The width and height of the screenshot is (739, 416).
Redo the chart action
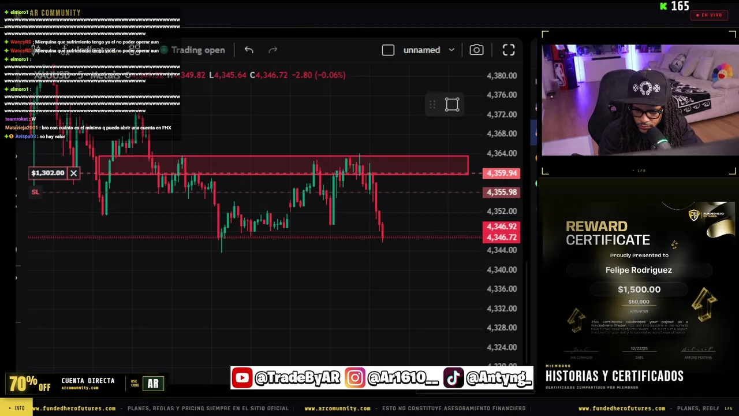273,50
